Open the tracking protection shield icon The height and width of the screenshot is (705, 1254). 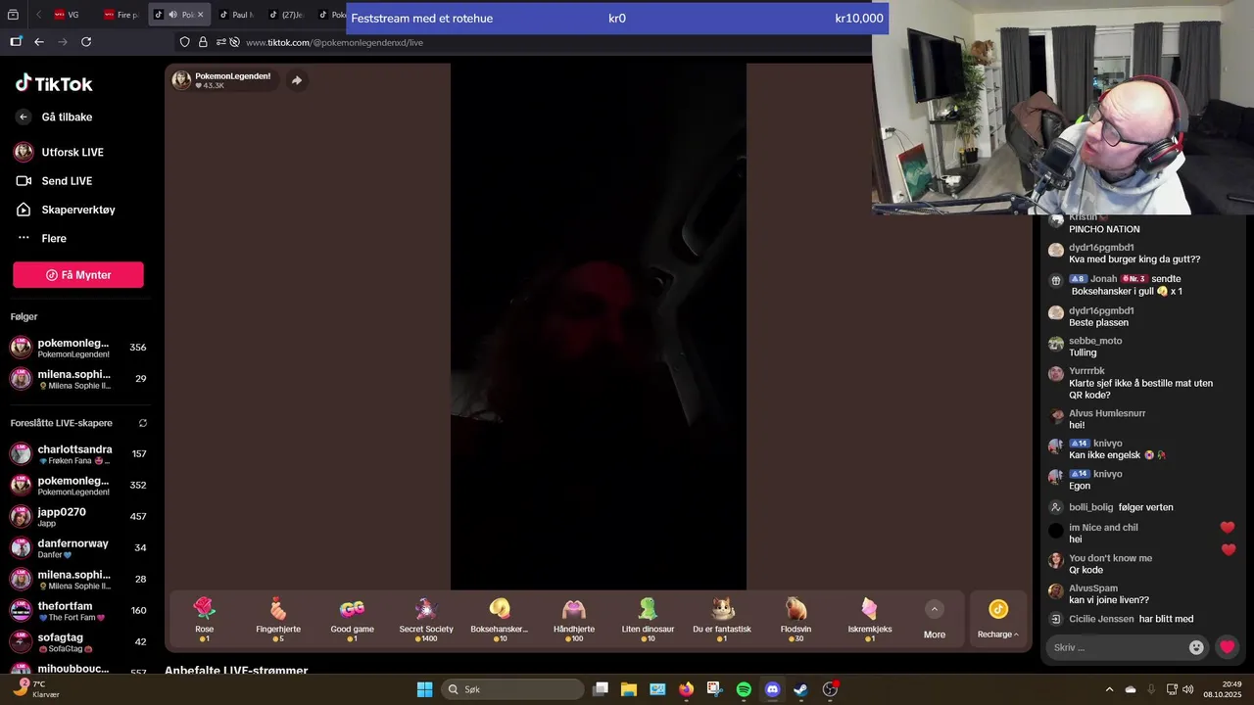[x=184, y=42]
